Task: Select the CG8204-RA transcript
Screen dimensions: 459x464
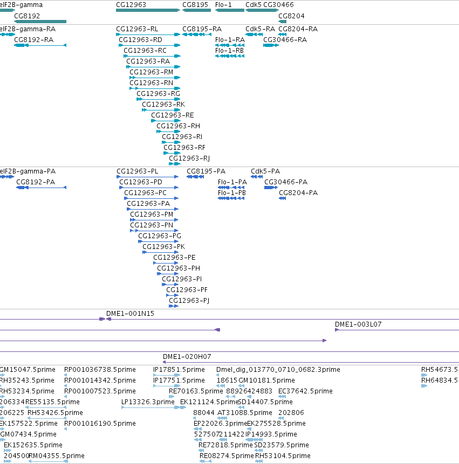Action: point(283,34)
